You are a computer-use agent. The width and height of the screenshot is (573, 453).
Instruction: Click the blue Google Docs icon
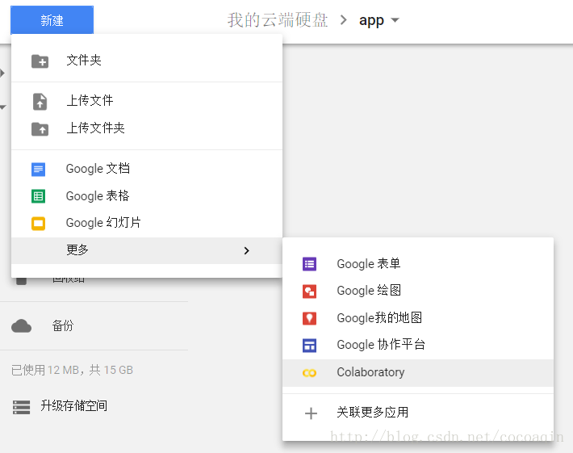[x=39, y=170]
